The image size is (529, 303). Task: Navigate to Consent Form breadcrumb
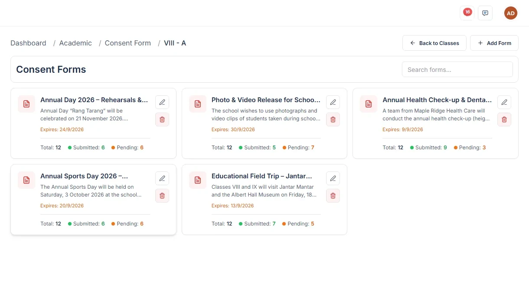[128, 43]
